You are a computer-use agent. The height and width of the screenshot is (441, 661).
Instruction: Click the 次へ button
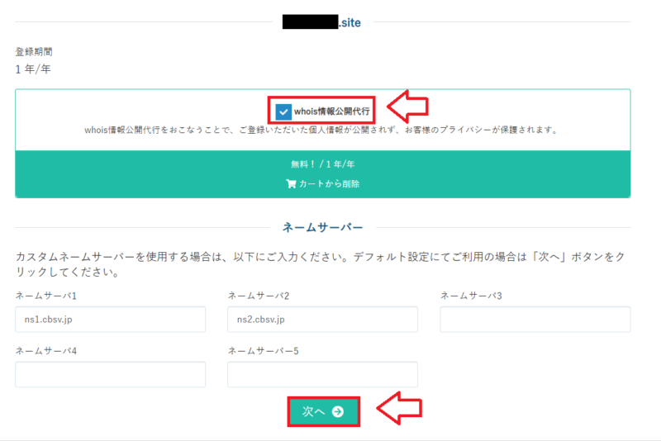pos(323,411)
